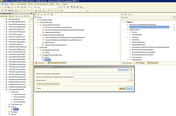The width and height of the screenshot is (176, 116).
Task: Open the Конфигурация menu
Action: tap(21, 4)
